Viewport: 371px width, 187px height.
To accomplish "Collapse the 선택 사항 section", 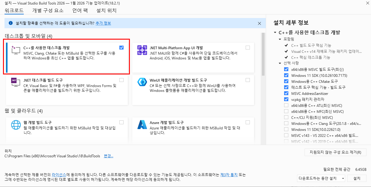I will pos(280,63).
